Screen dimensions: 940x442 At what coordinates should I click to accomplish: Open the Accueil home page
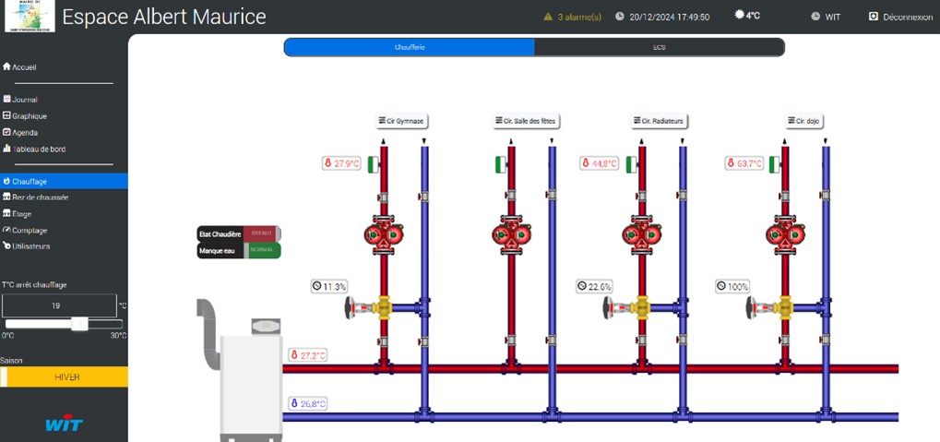click(19, 67)
